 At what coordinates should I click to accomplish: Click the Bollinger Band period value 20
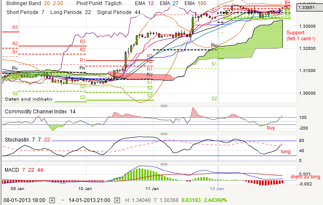point(47,3)
